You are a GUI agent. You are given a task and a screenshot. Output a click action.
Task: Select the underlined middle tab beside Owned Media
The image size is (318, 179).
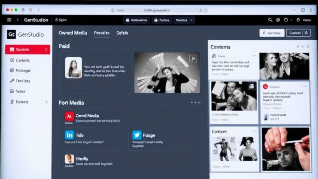coord(102,33)
